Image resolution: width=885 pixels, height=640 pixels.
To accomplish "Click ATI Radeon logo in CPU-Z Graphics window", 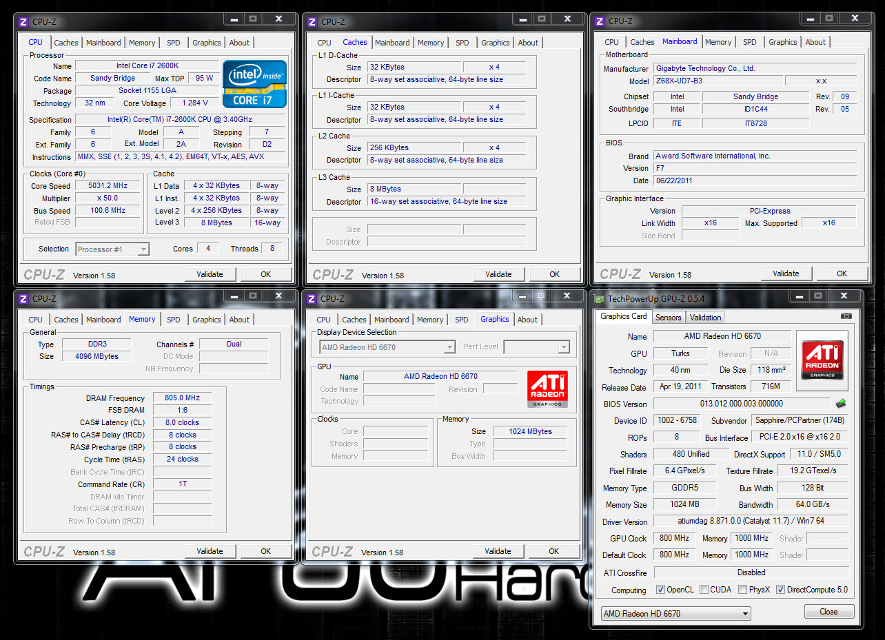I will [x=547, y=390].
